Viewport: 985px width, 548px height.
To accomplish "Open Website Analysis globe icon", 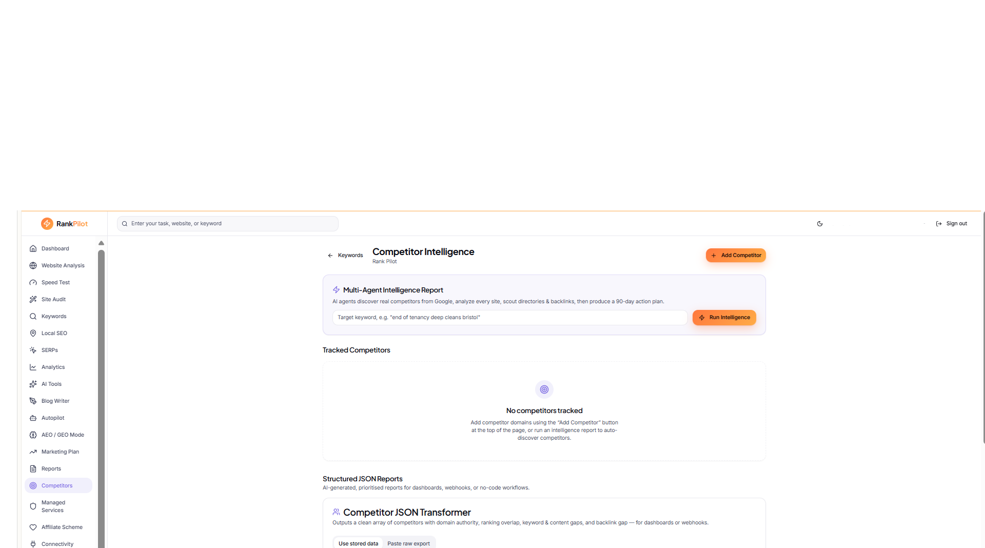I will pos(33,265).
